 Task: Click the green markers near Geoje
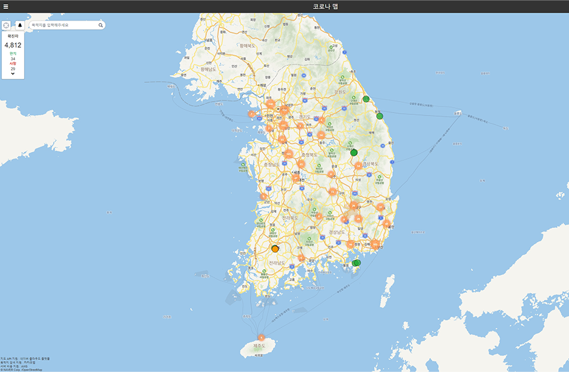357,263
